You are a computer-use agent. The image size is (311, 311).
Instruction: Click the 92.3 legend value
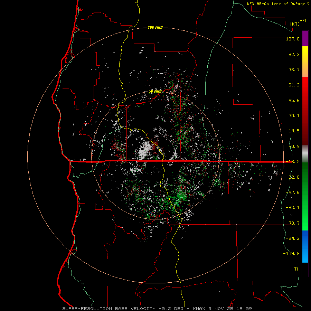pos(294,54)
